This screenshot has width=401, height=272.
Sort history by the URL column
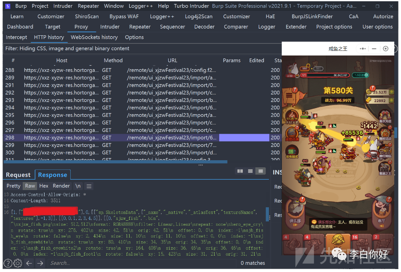tap(173, 60)
